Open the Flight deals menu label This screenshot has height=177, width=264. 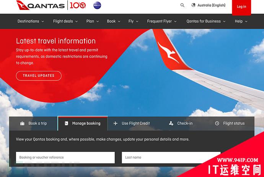click(x=63, y=21)
